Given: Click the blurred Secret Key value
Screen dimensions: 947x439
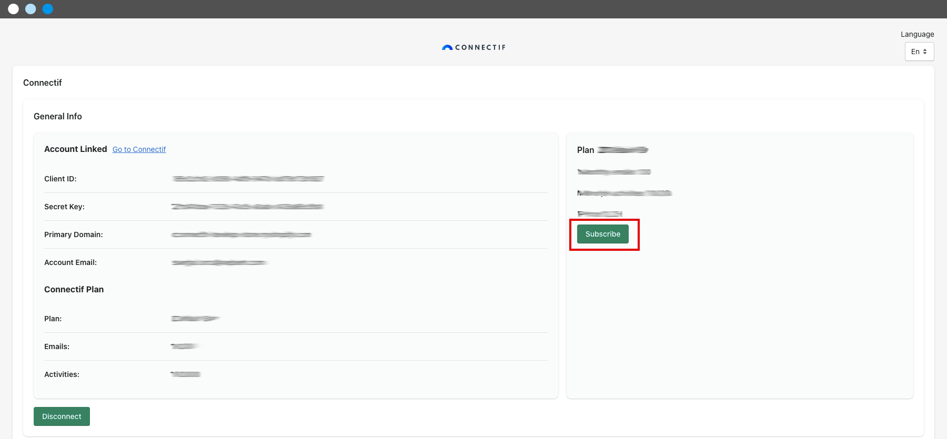Looking at the screenshot, I should (247, 207).
